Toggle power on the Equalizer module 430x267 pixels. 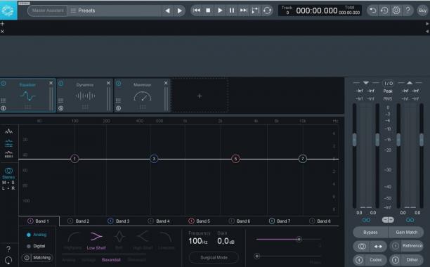point(4,84)
